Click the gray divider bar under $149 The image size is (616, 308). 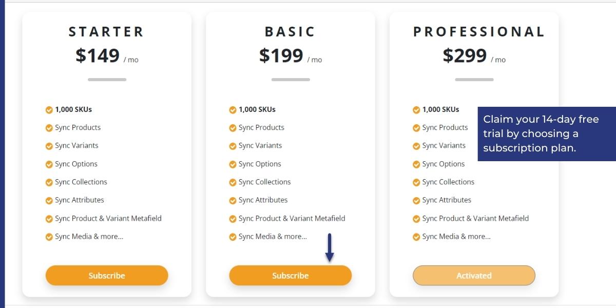point(107,80)
